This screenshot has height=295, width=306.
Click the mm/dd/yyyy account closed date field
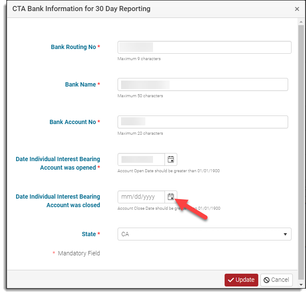[141, 197]
